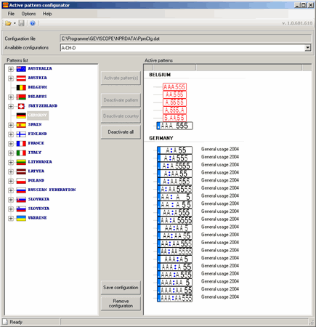Open configuration file with folder icon

(8, 23)
